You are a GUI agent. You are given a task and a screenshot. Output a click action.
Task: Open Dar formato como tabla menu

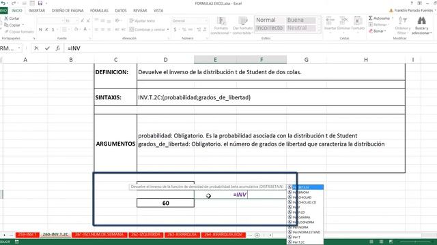point(242,26)
